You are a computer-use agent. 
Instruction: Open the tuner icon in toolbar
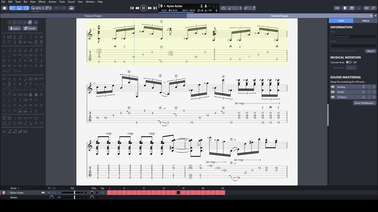pos(366,8)
